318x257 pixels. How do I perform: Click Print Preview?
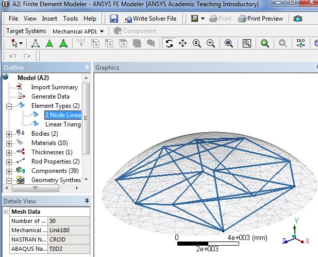(260, 19)
